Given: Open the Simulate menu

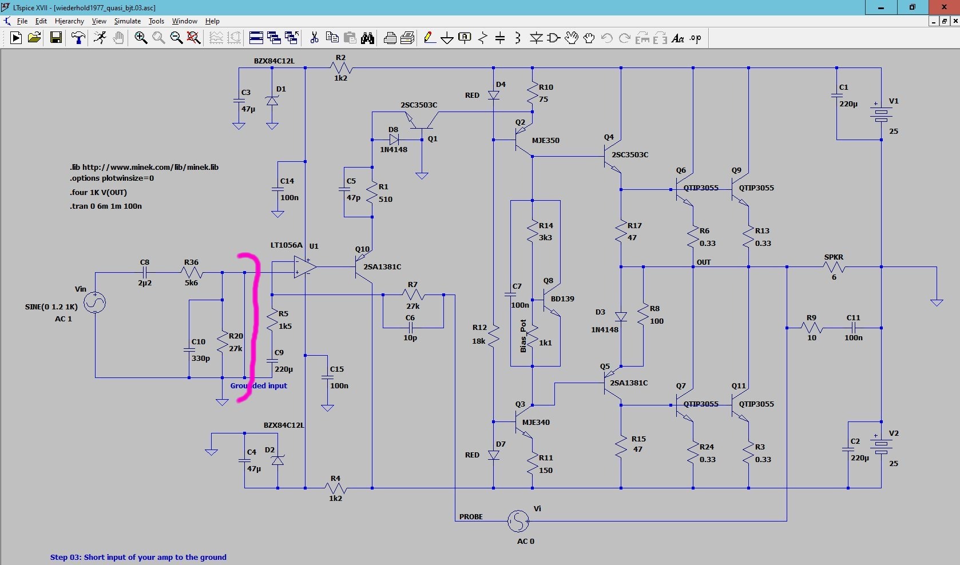Looking at the screenshot, I should [127, 21].
